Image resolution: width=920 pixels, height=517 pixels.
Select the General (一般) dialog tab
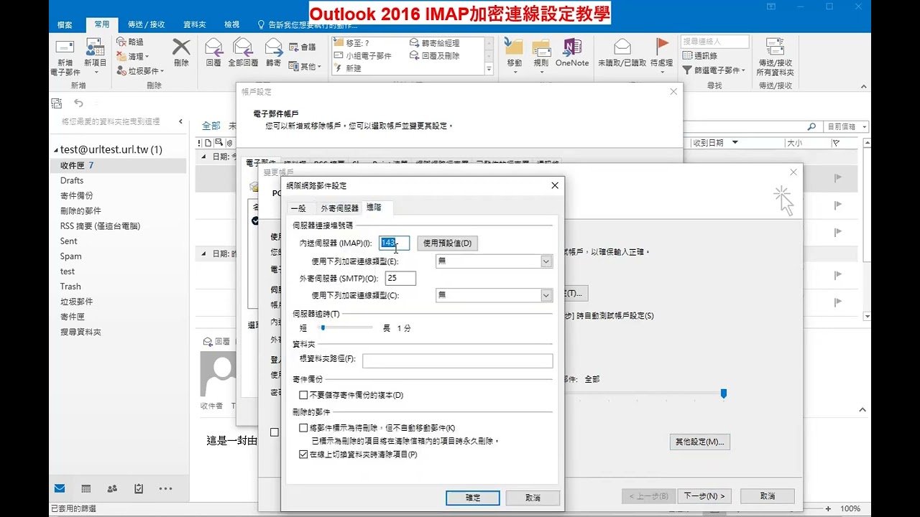pyautogui.click(x=298, y=208)
